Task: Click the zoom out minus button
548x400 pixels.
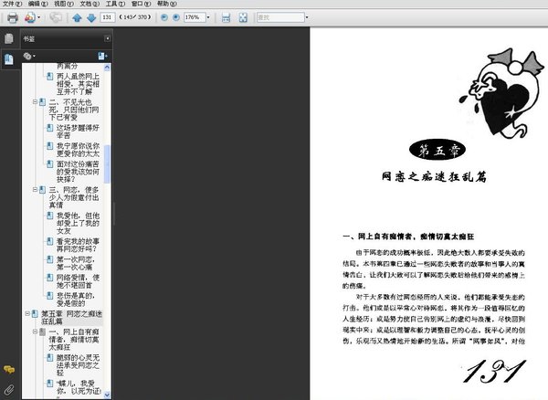Action: pos(163,17)
